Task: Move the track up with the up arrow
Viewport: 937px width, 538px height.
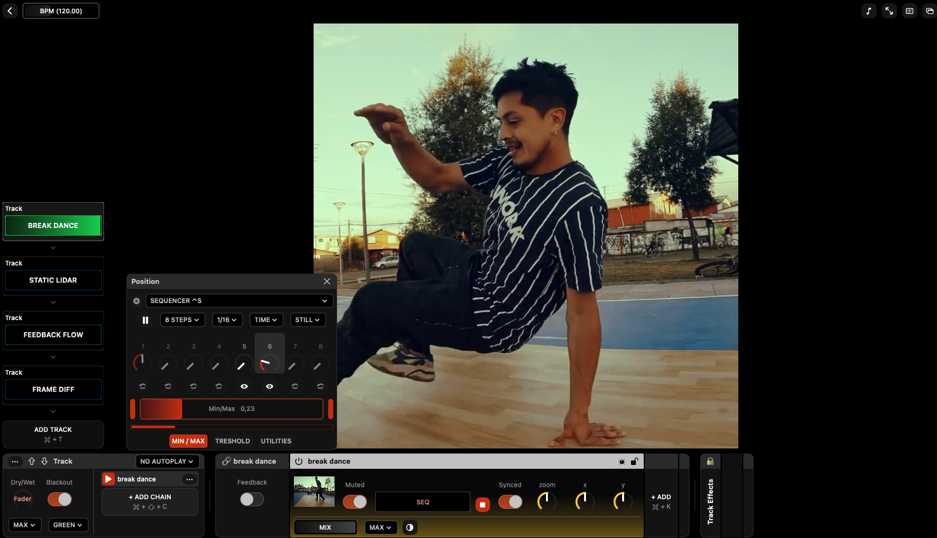Action: click(32, 461)
